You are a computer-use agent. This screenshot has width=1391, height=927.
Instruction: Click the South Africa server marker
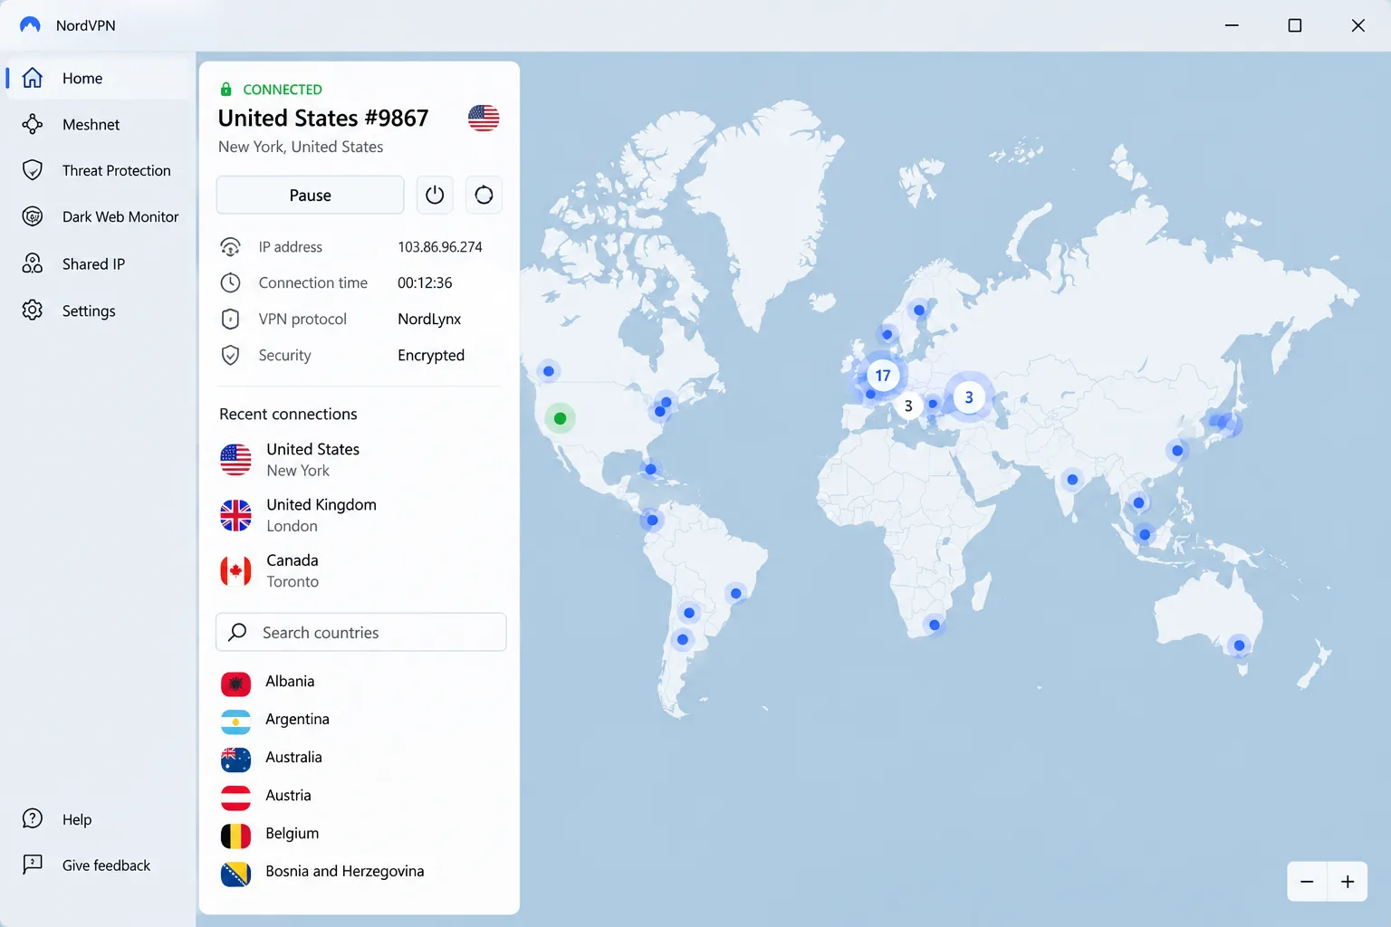pos(935,625)
